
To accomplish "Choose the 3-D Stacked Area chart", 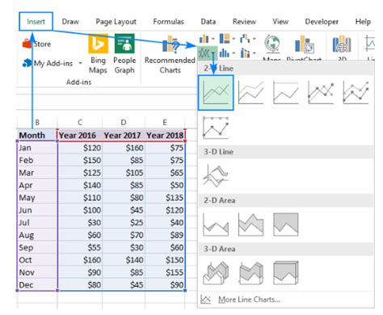I will [x=250, y=273].
